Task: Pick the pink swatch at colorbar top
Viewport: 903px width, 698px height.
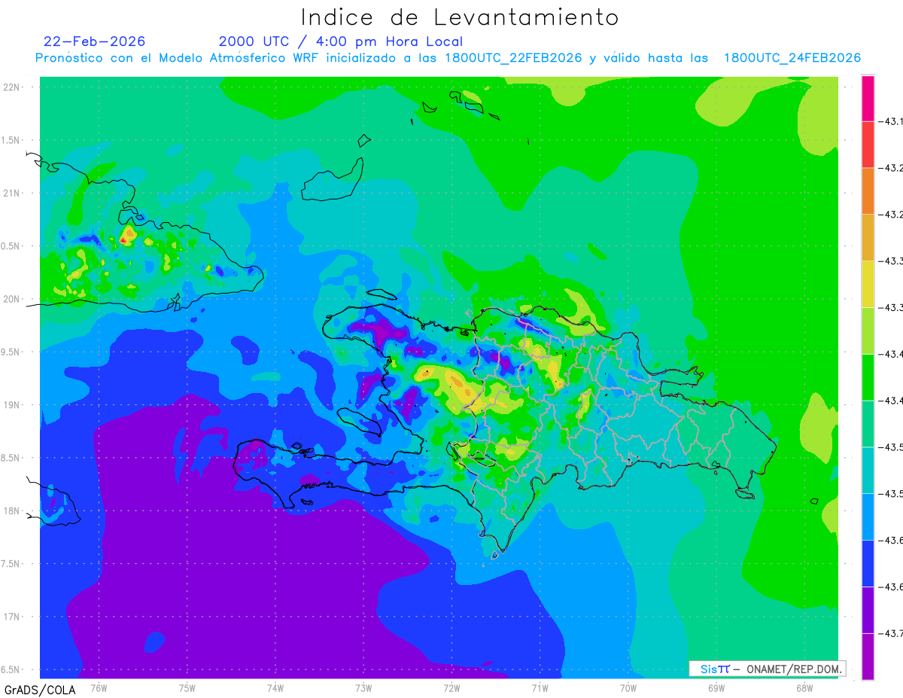Action: pos(868,98)
